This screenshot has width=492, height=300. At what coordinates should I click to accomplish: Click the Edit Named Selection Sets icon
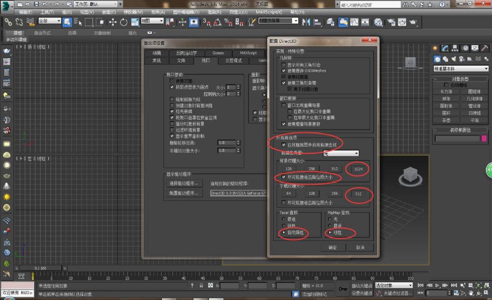252,22
